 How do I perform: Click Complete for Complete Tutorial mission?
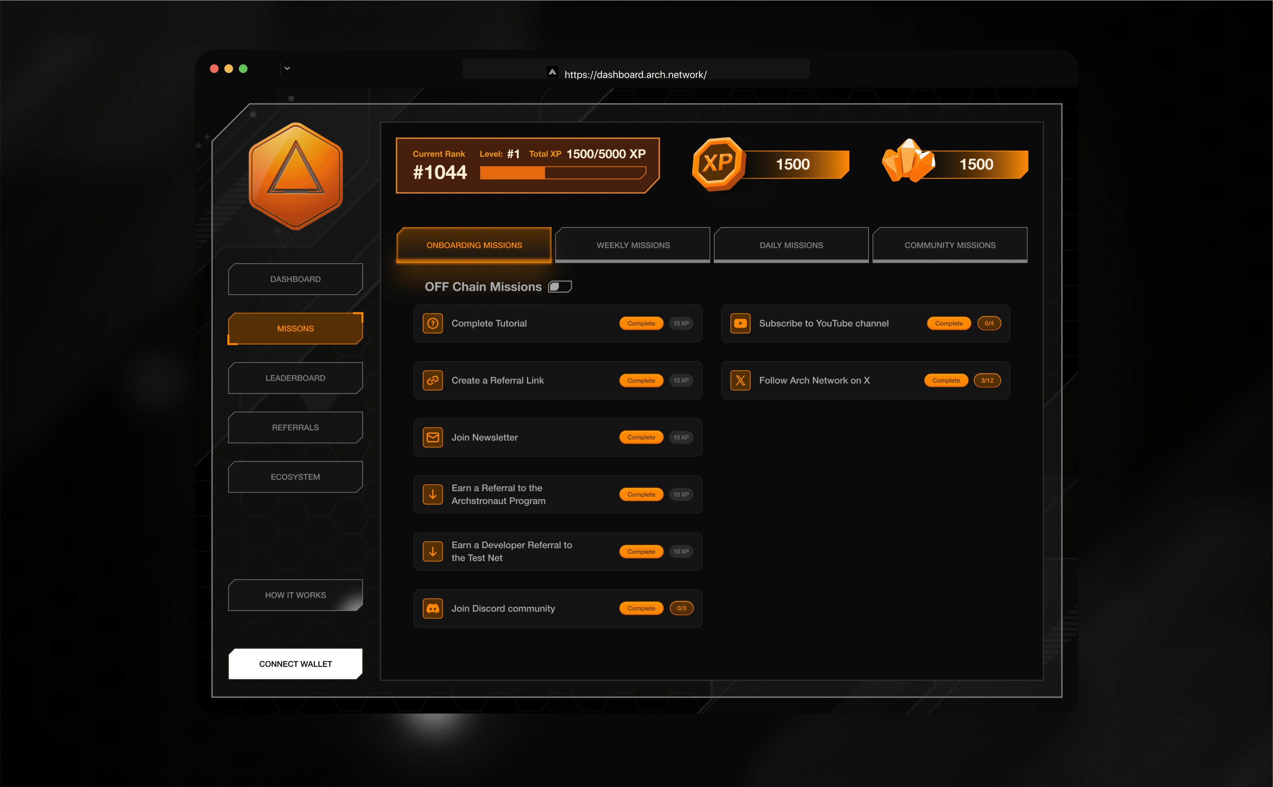coord(641,323)
